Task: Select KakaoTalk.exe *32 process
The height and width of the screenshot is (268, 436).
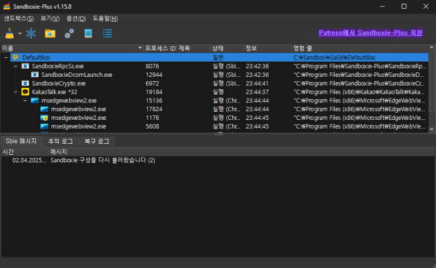Action: [x=55, y=92]
